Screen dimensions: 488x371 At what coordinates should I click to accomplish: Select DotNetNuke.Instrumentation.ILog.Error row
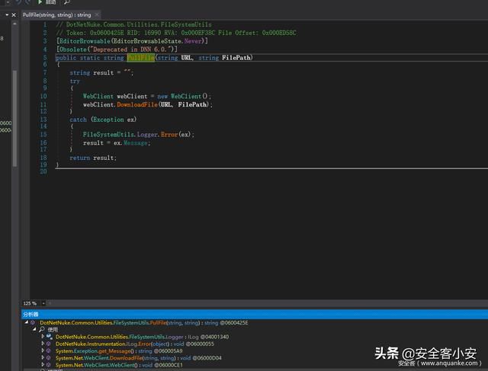[135, 344]
